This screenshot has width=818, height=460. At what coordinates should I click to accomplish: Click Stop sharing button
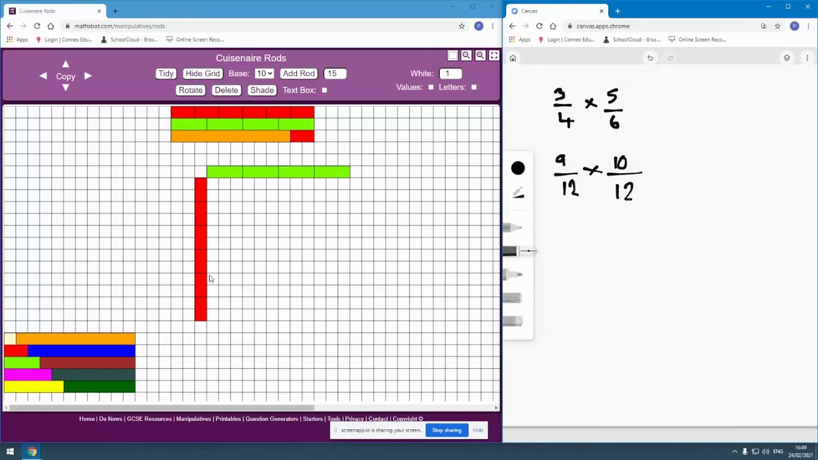pyautogui.click(x=447, y=430)
